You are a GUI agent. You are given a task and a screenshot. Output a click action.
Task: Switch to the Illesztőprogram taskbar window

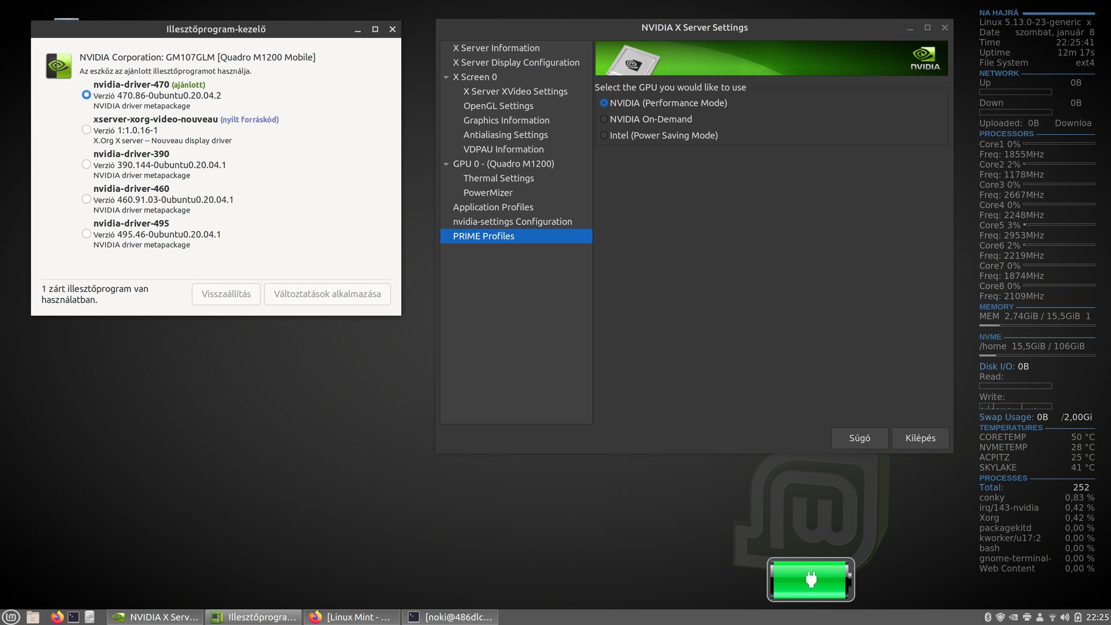(x=254, y=617)
